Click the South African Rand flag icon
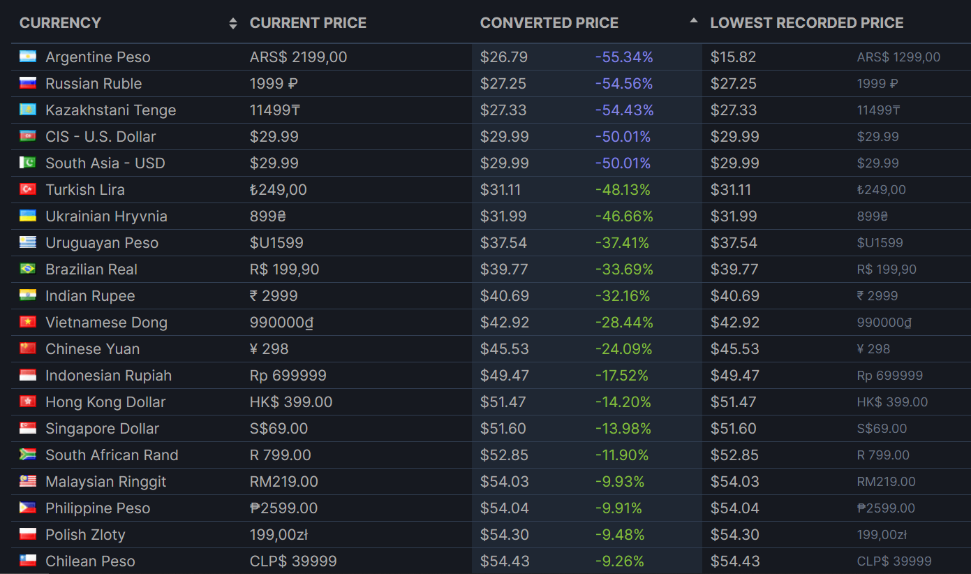This screenshot has height=574, width=971. click(28, 455)
